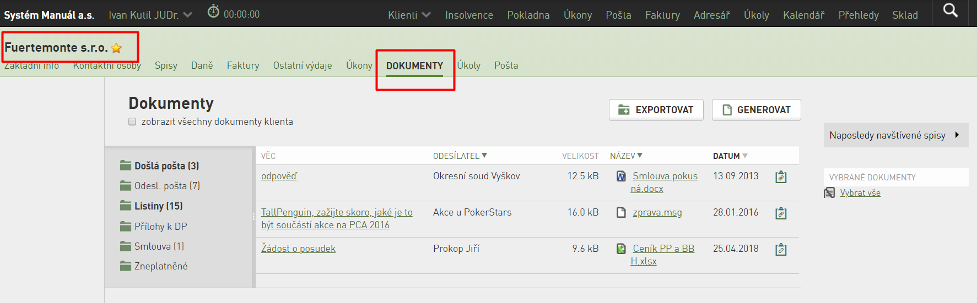Click the Excel icon beside Ceník PP
977x303 pixels.
621,249
